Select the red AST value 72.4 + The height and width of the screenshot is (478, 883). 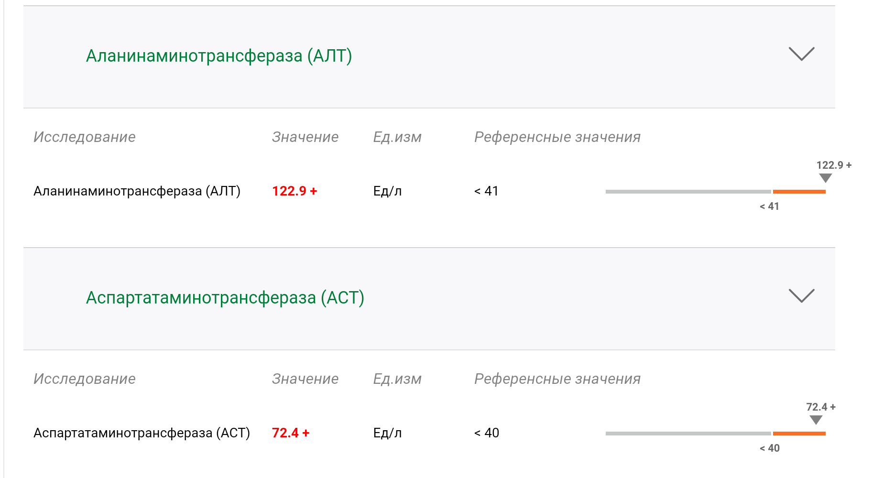pos(291,433)
